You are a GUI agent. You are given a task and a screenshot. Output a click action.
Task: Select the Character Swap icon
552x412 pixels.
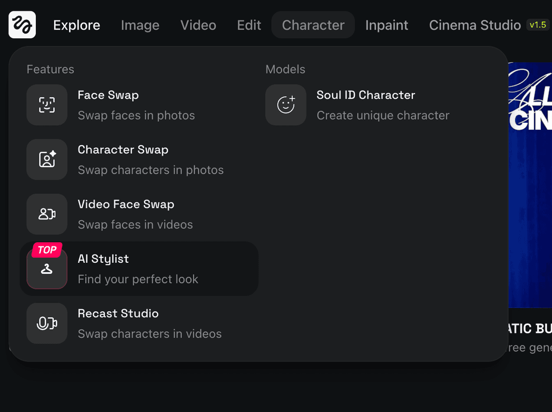47,159
